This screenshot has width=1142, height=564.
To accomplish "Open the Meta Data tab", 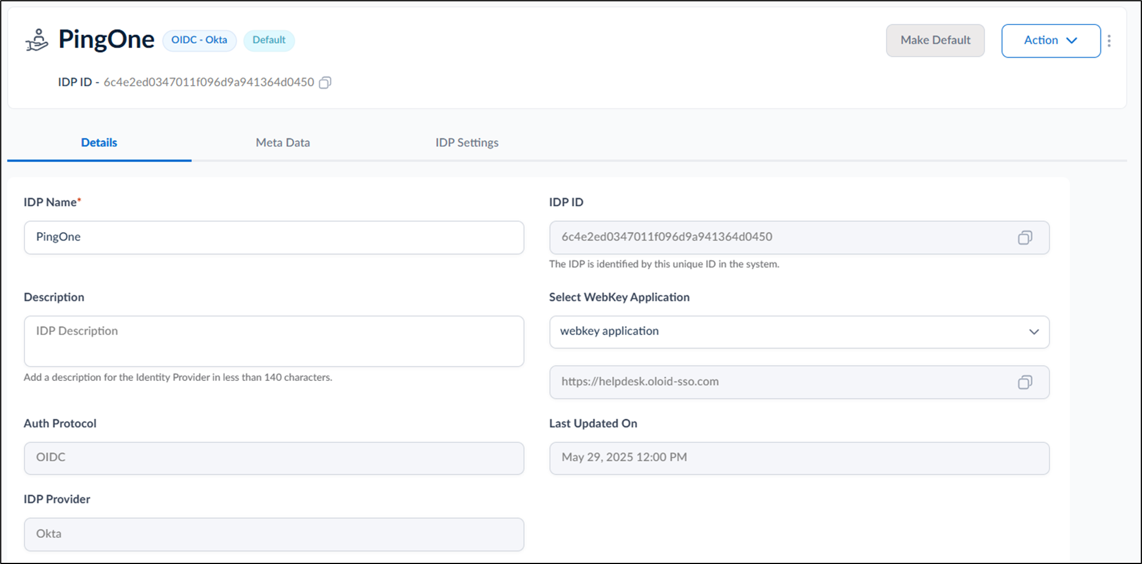I will point(283,143).
